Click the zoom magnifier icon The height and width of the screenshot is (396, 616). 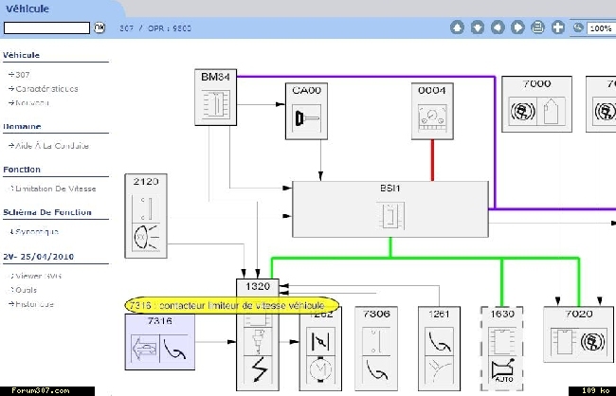point(578,27)
